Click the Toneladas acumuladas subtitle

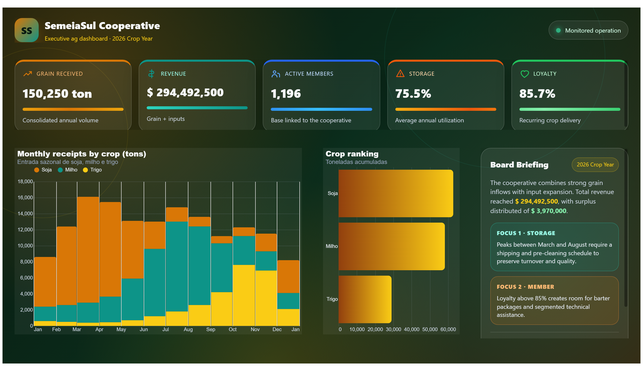tap(356, 162)
